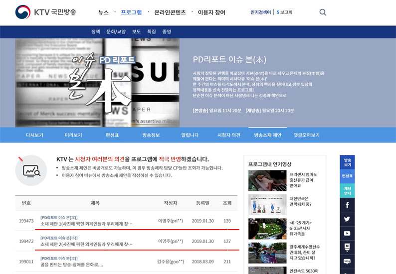Switch to the 시청자 의견 tab
The height and width of the screenshot is (274, 396).
click(x=228, y=135)
